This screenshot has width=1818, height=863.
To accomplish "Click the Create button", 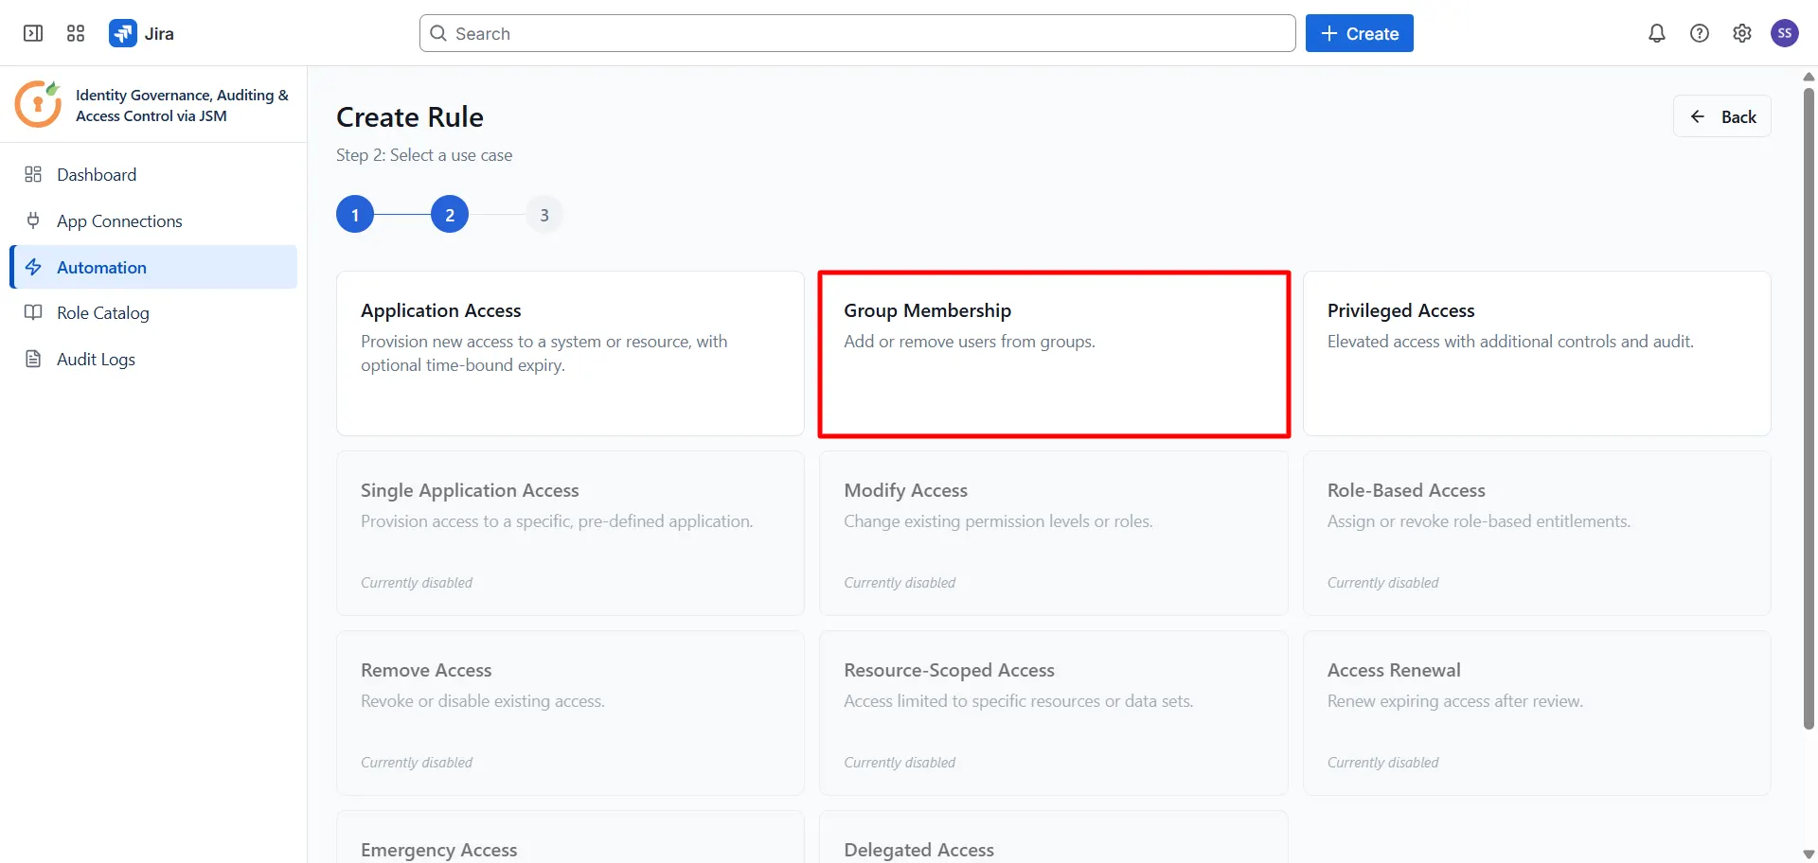I will coord(1359,33).
